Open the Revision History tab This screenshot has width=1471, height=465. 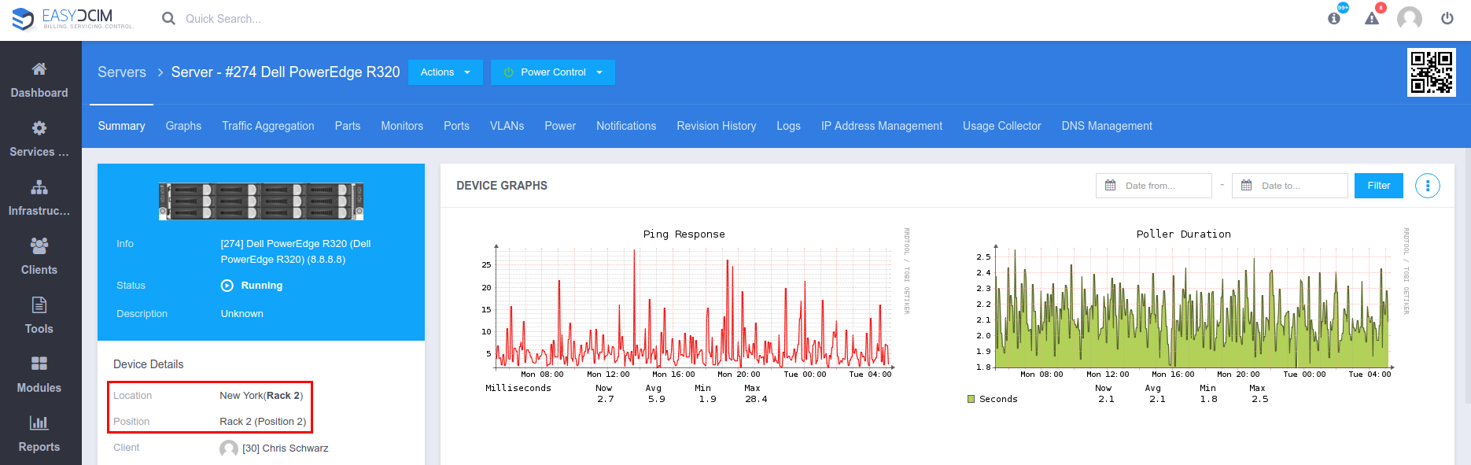point(717,126)
